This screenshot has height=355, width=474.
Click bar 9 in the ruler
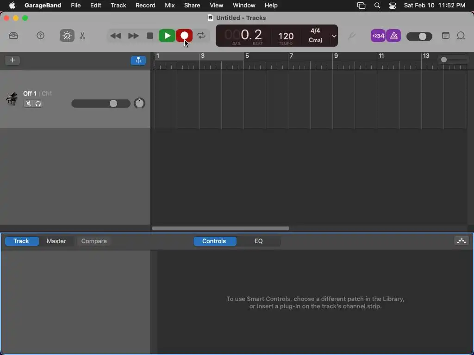[x=336, y=56]
